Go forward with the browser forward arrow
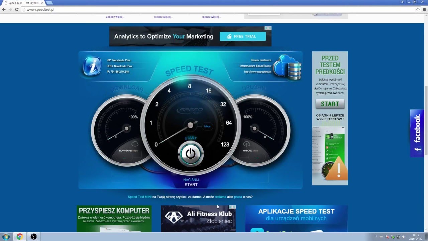The image size is (428, 241). coord(10,9)
